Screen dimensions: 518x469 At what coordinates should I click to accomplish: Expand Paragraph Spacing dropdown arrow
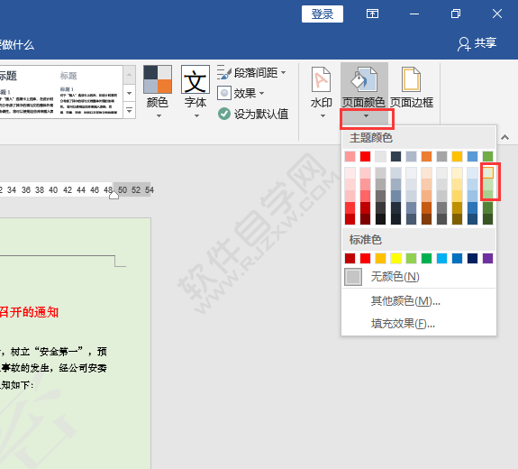(283, 72)
